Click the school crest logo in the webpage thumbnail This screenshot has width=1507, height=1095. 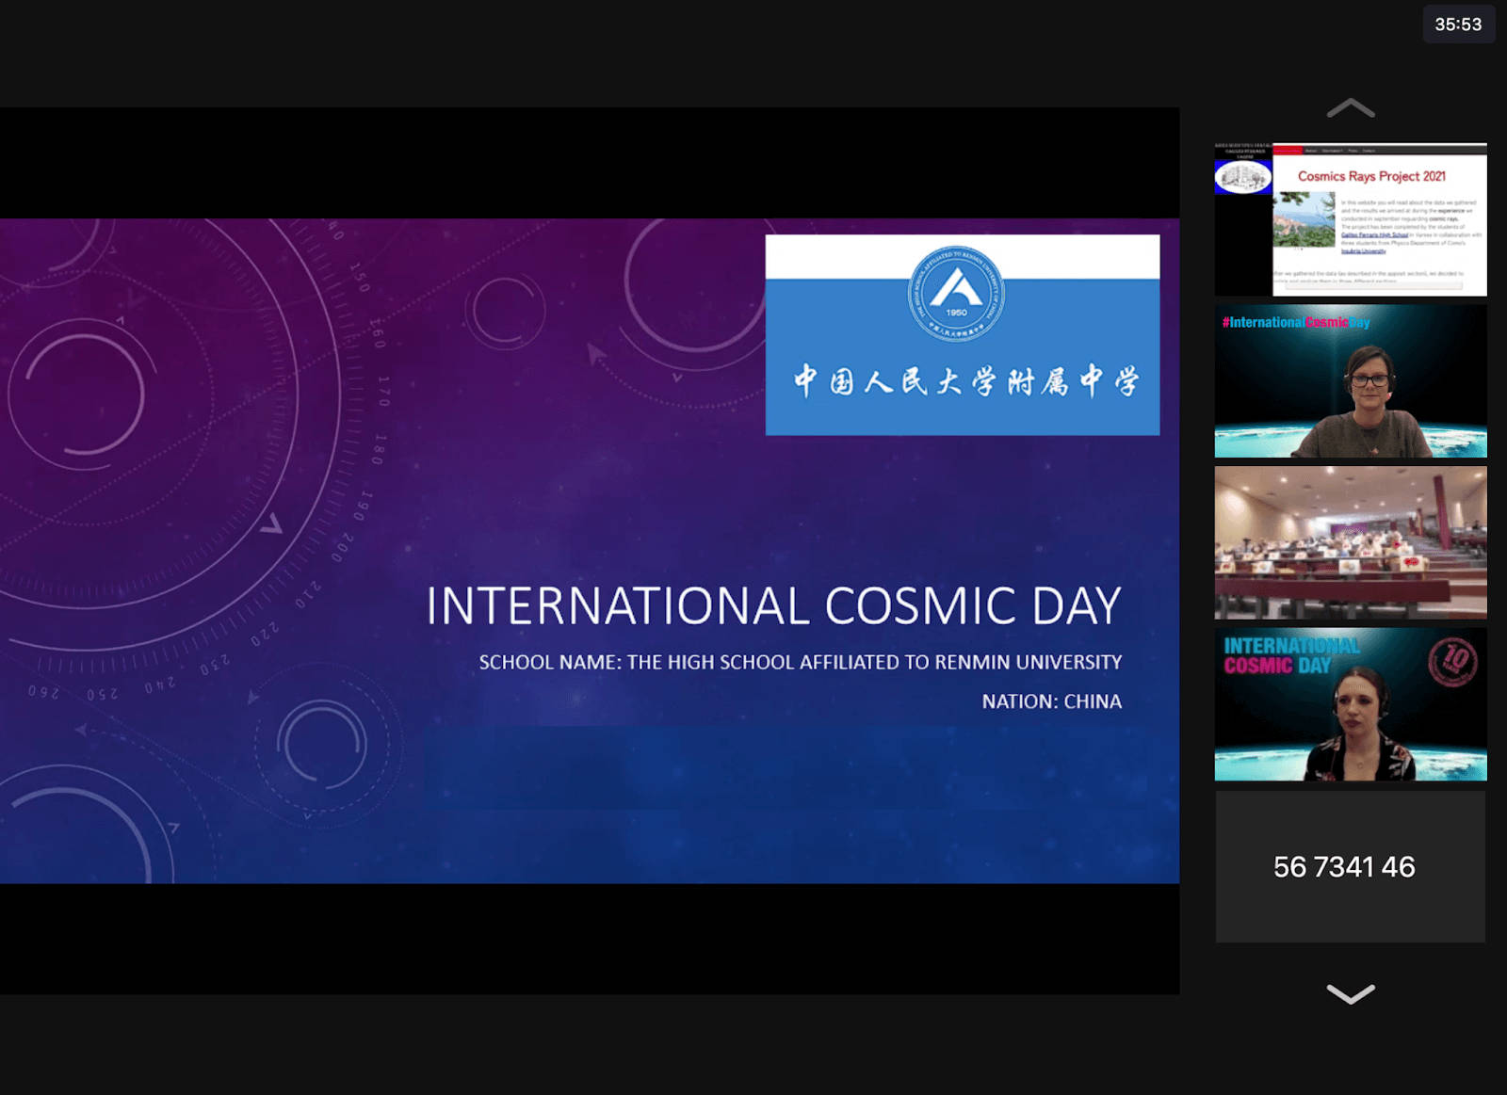1243,177
